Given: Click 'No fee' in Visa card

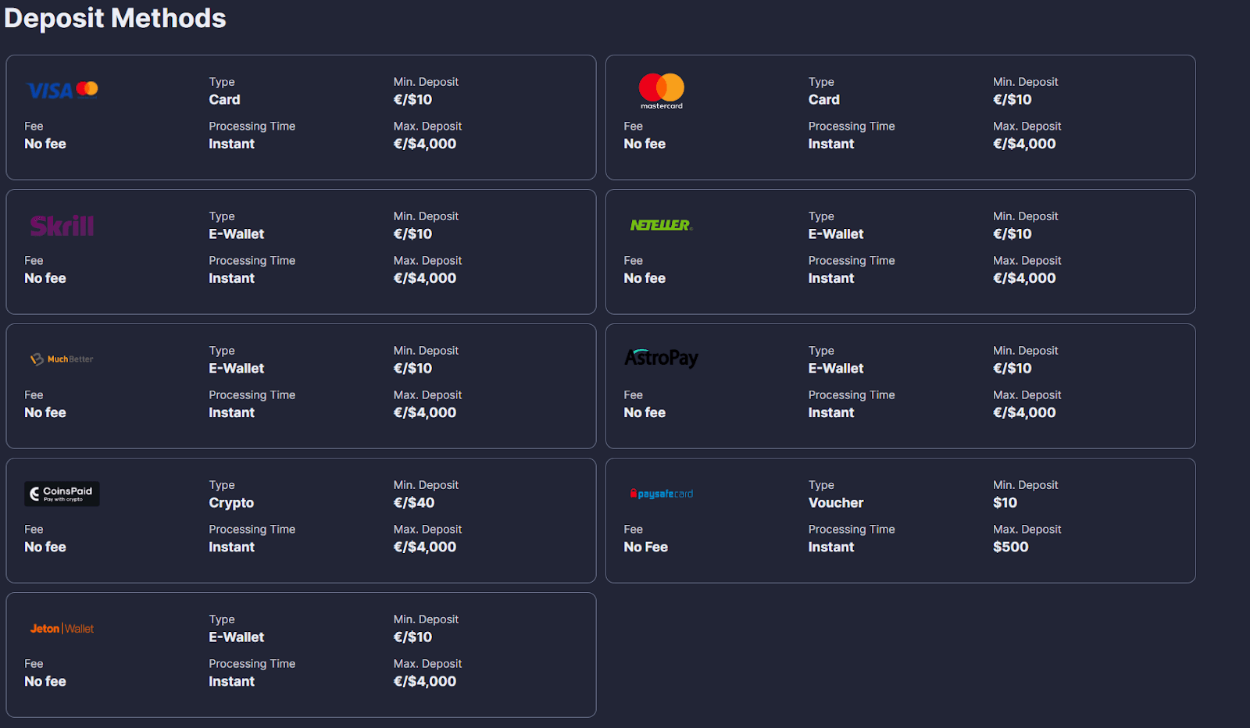Looking at the screenshot, I should click(45, 144).
